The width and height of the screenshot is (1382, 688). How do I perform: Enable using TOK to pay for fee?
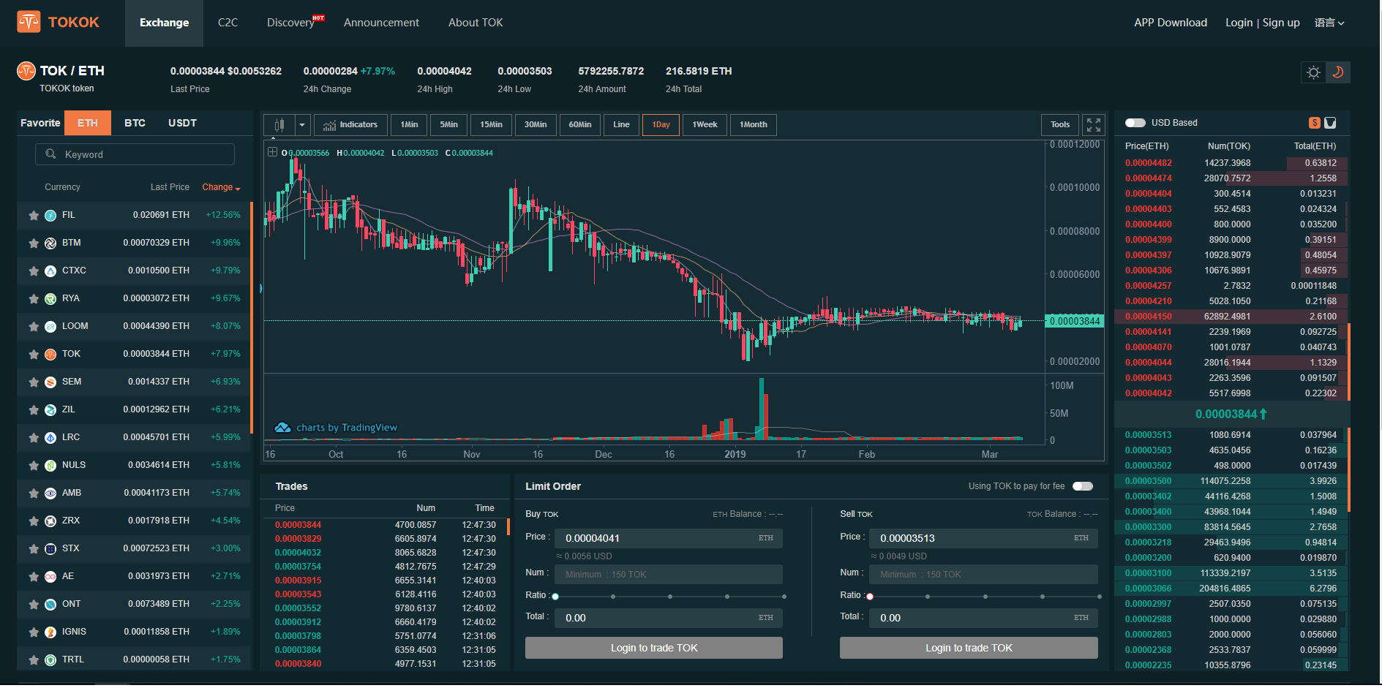(x=1083, y=486)
